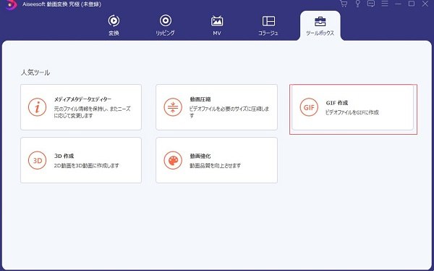
Task: Click the video compress icon
Action: 173,107
